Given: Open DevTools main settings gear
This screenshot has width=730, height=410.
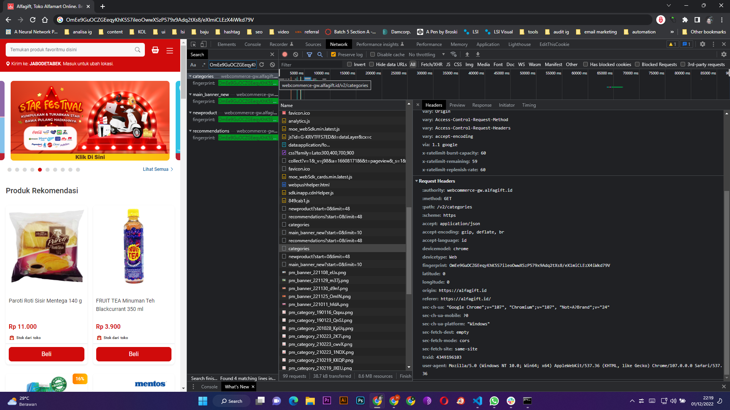Looking at the screenshot, I should coord(703,44).
